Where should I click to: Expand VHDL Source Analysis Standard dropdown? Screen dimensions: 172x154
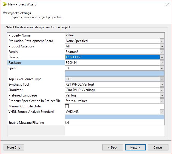pyautogui.click(x=162, y=112)
